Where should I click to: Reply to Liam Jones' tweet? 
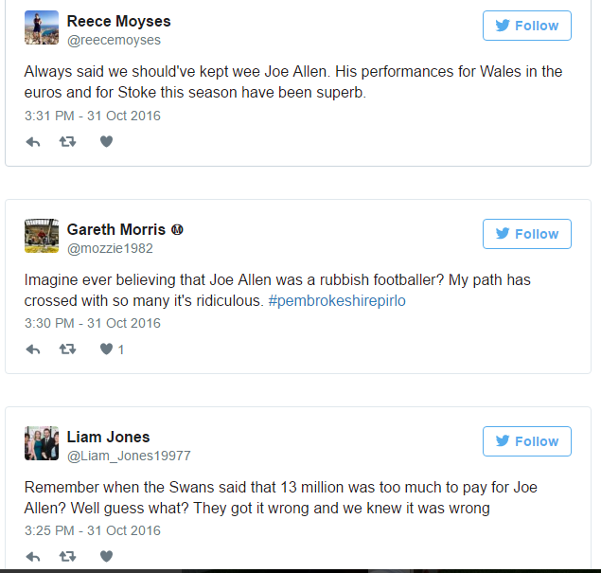coord(33,557)
